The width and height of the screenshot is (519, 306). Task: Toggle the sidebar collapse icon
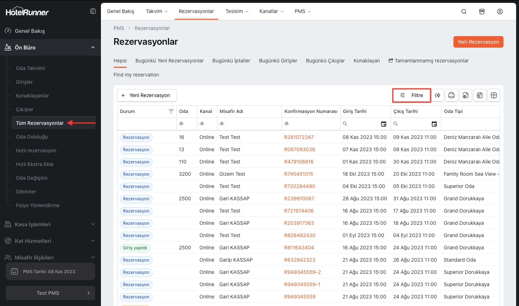pos(93,11)
